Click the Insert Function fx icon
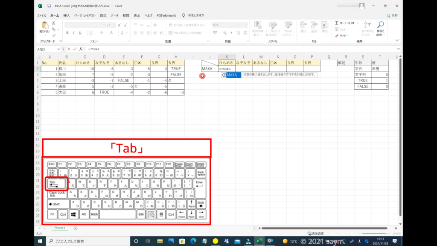This screenshot has width=437, height=246. tap(81, 49)
